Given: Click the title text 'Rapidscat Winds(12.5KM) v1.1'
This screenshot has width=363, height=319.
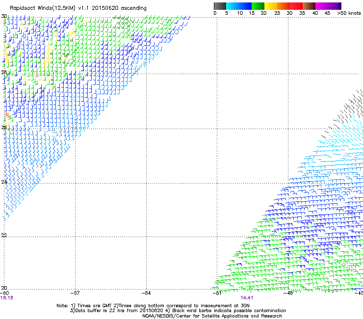Looking at the screenshot, I should [50, 8].
